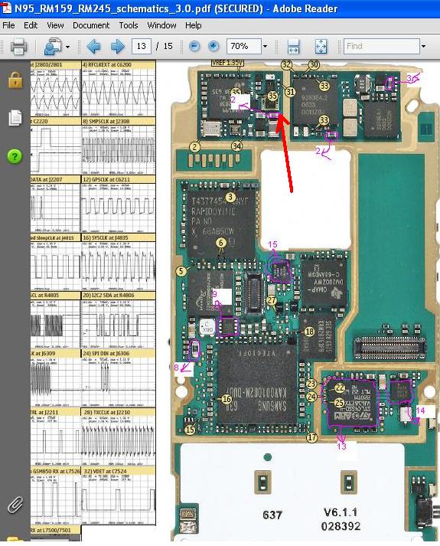
Task: Open the Help menu
Action: pyautogui.click(x=193, y=25)
